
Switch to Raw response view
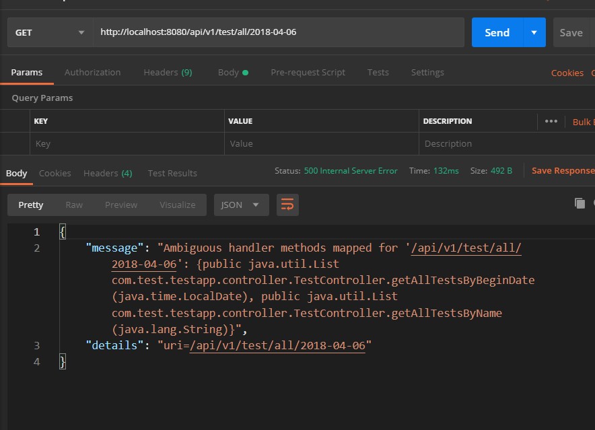74,205
